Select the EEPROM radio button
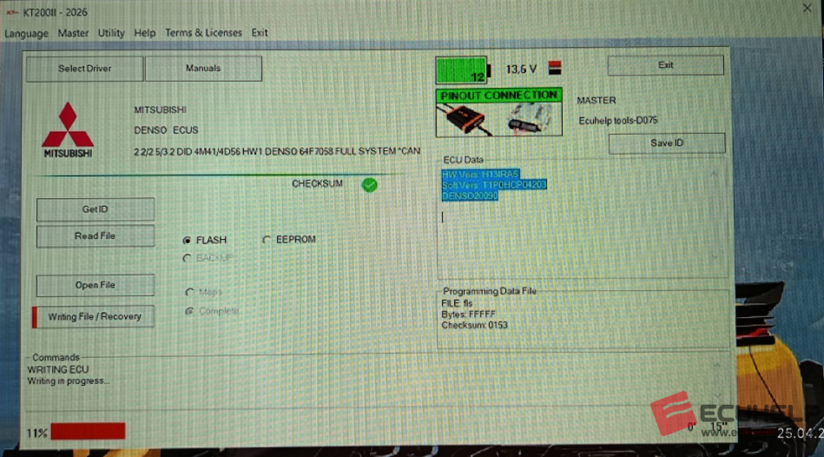This screenshot has width=824, height=457. coord(267,240)
